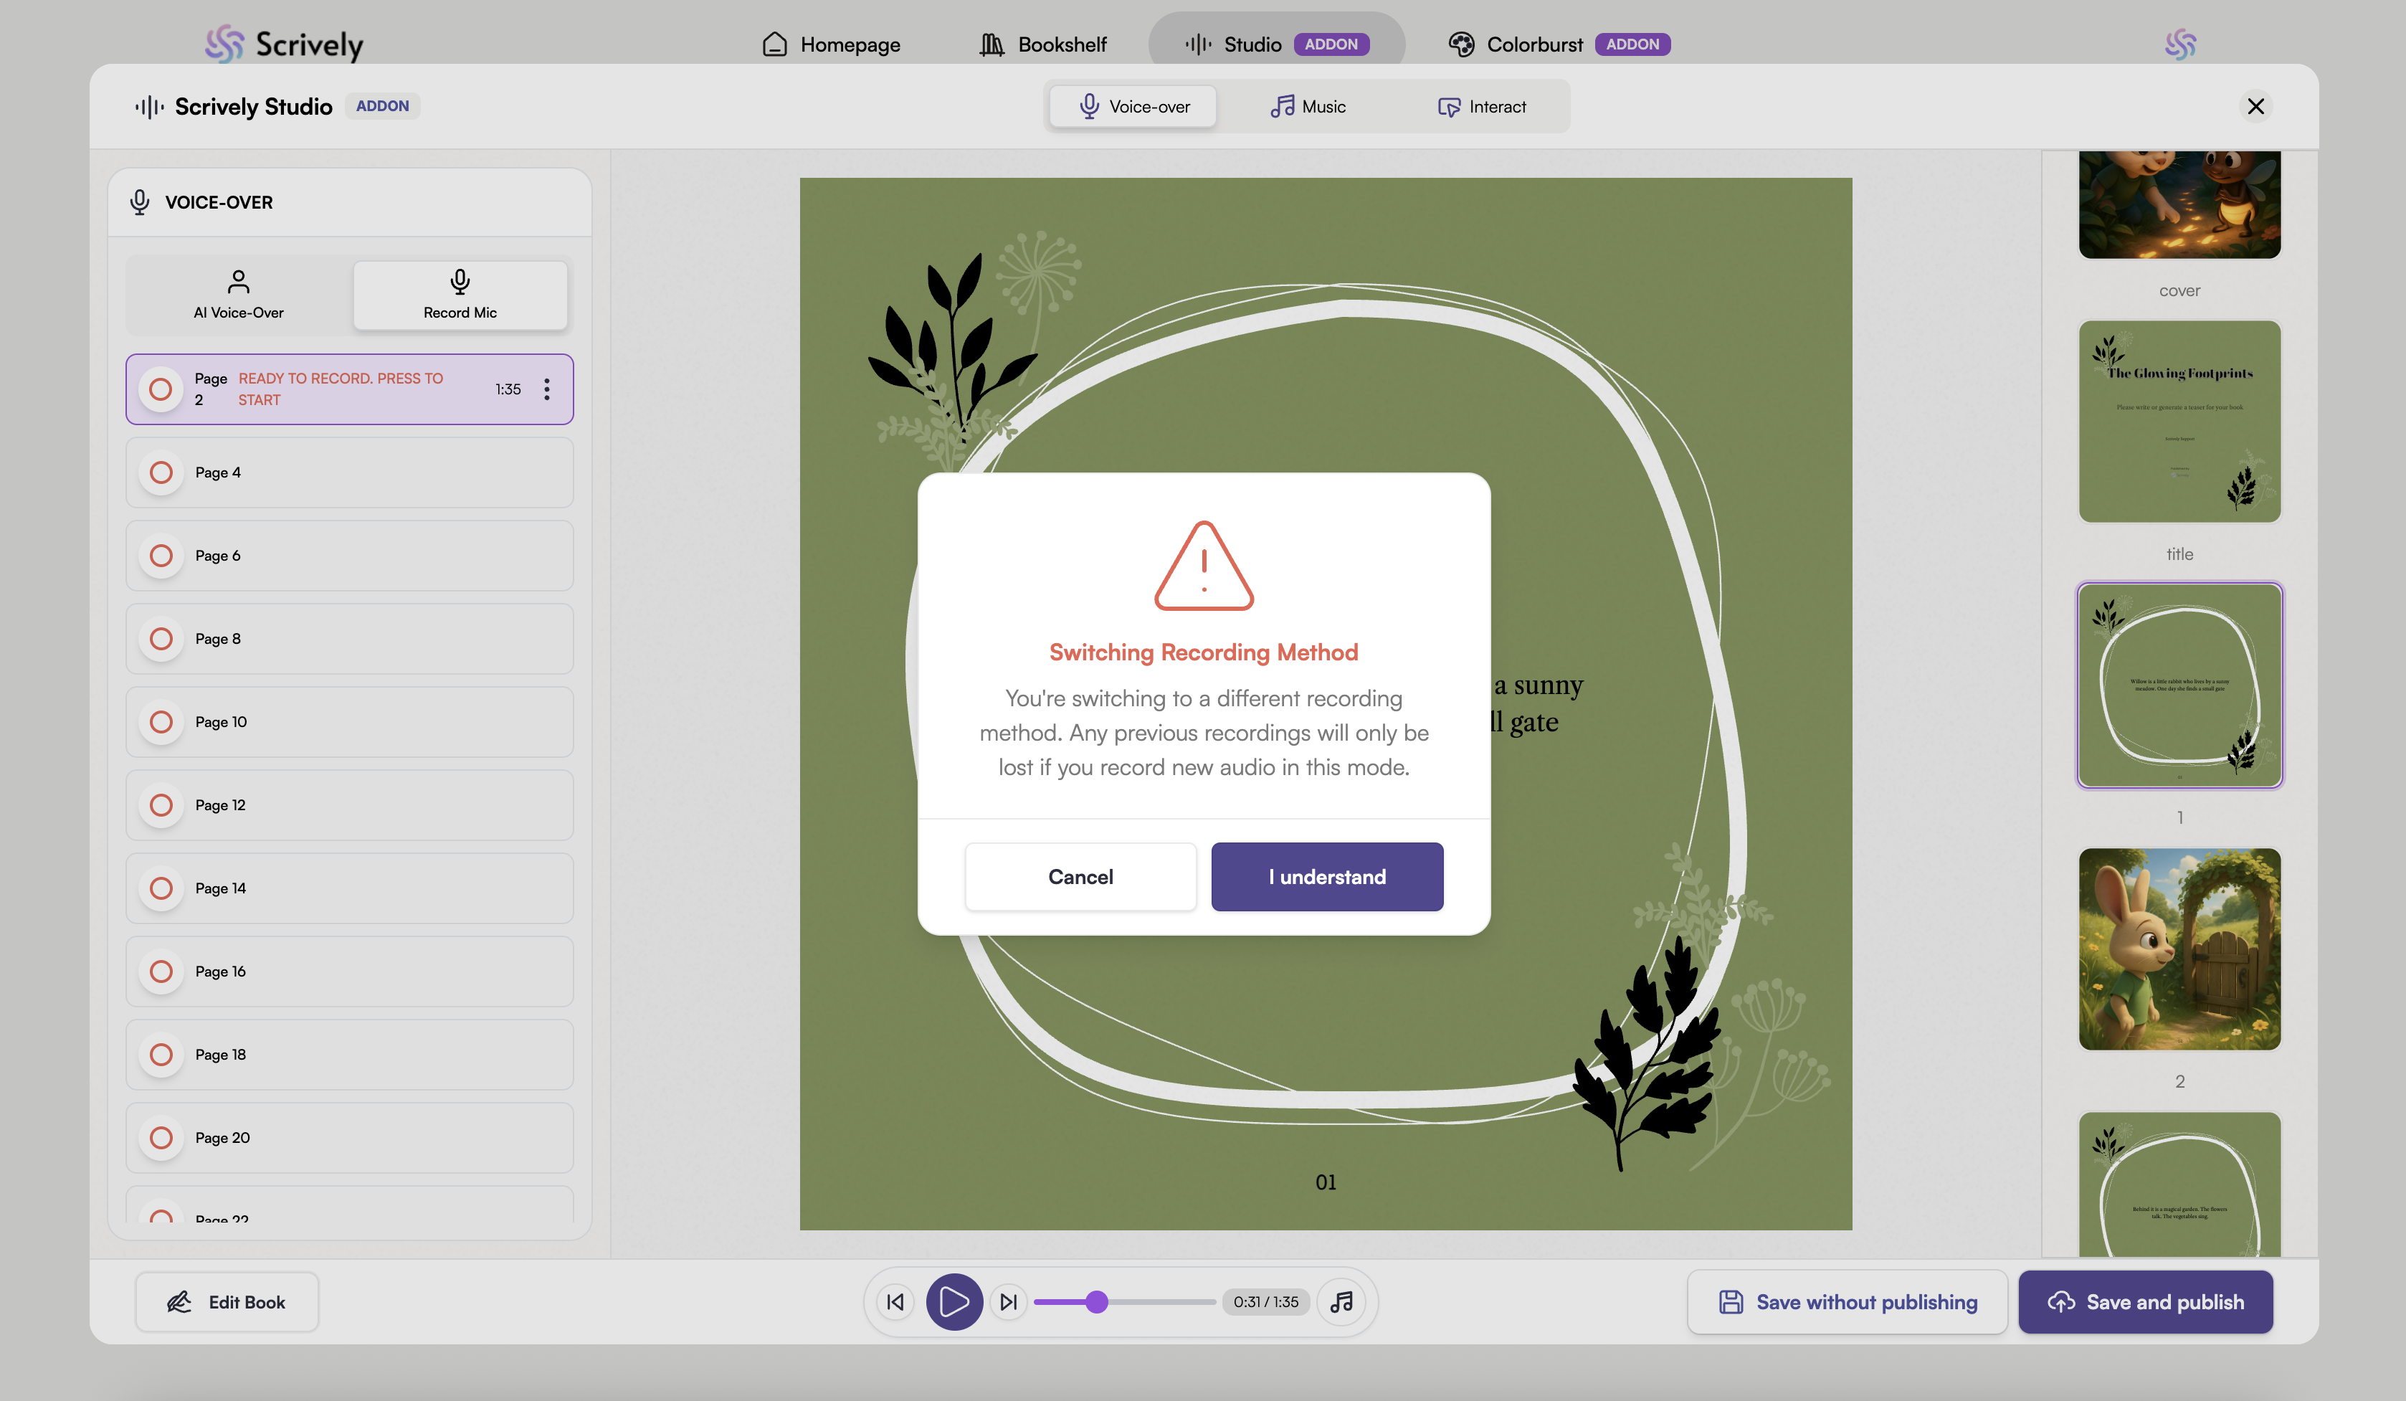Switch to the Music tab
This screenshot has width=2406, height=1401.
click(x=1308, y=106)
